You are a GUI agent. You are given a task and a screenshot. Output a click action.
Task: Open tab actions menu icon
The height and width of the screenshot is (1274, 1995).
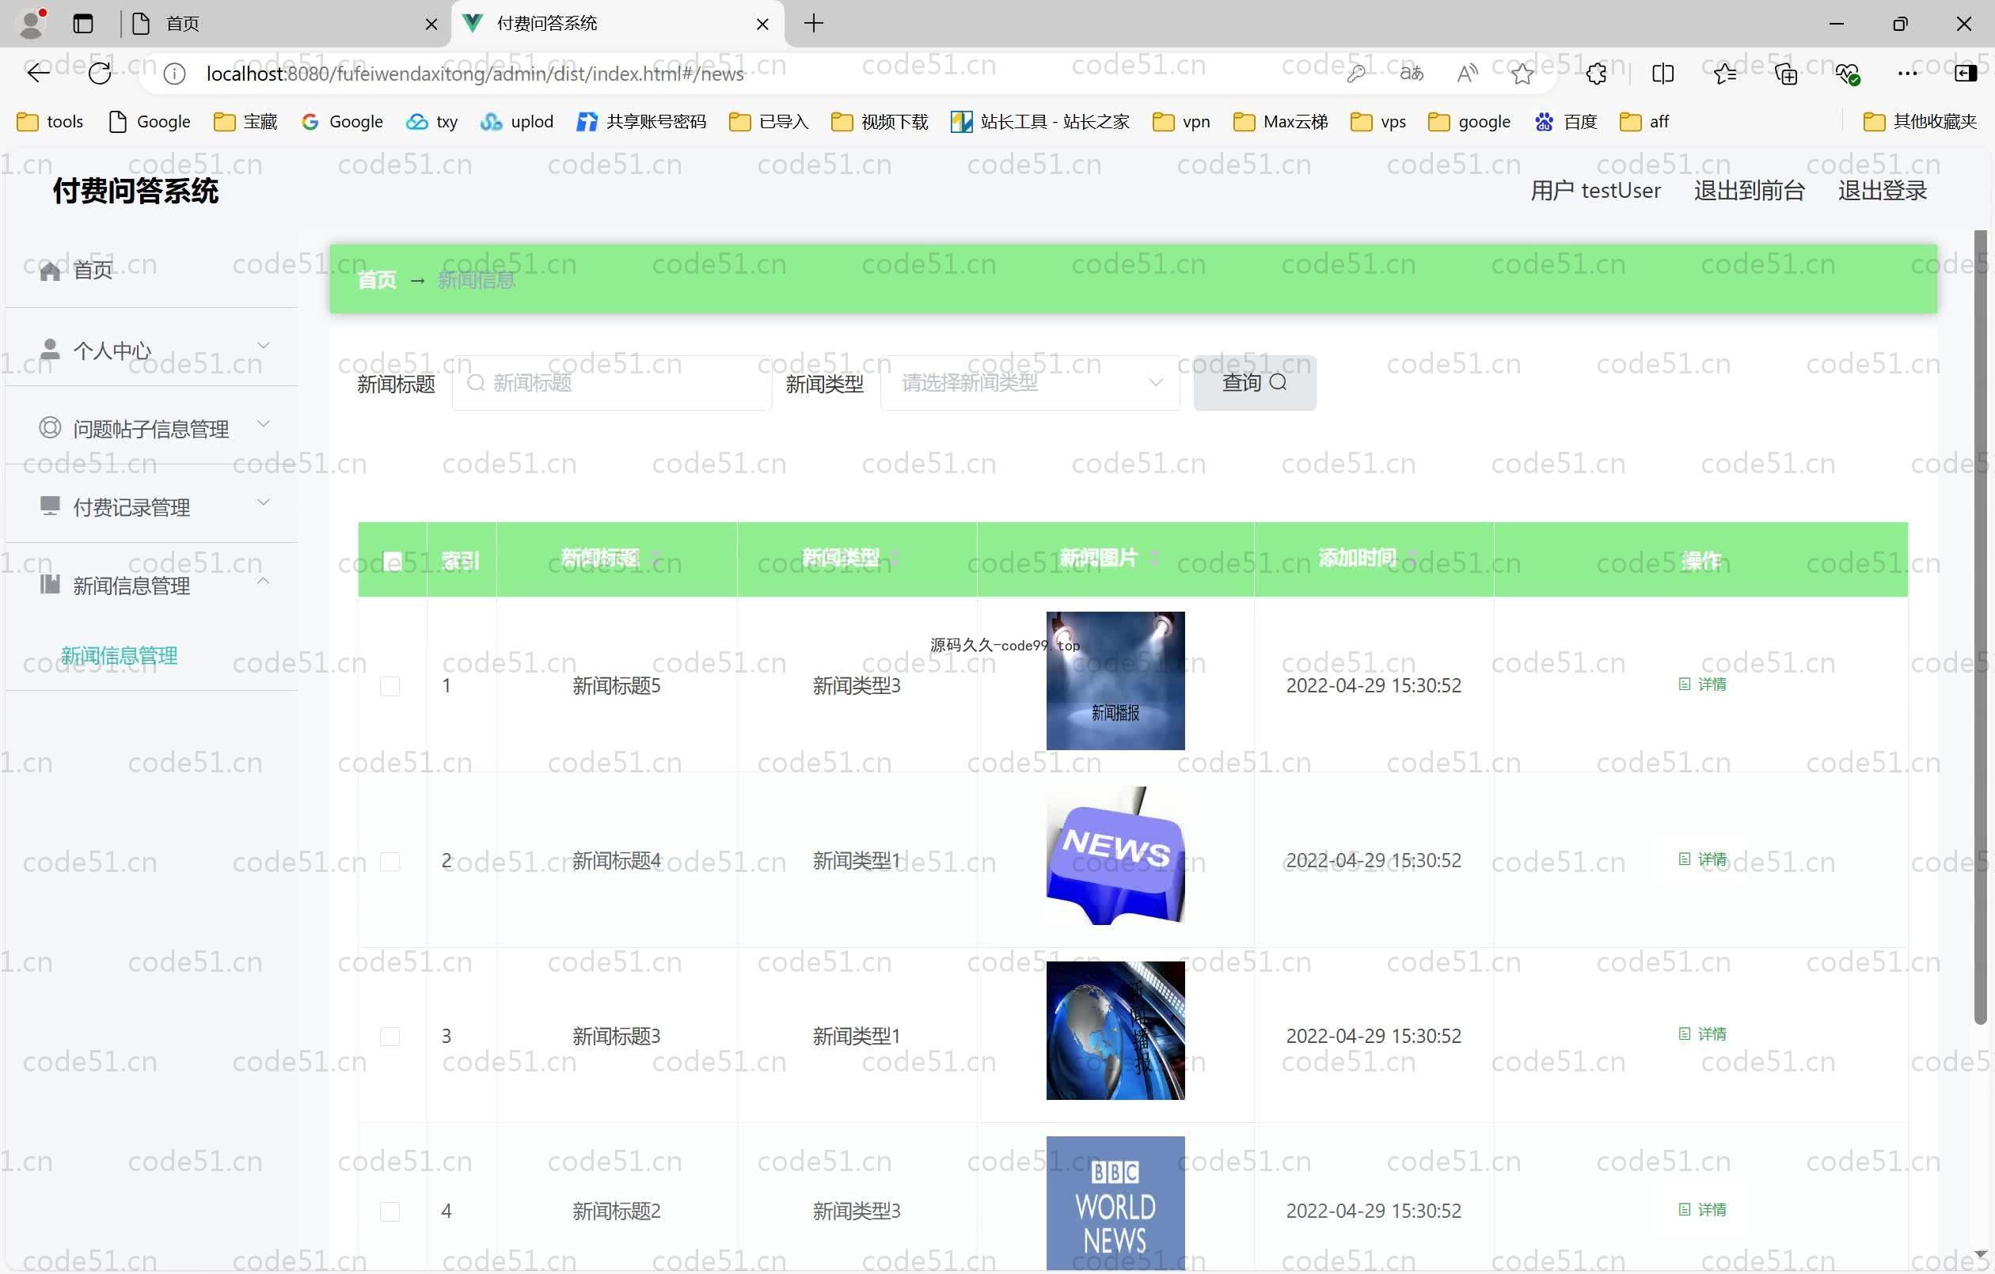[x=83, y=23]
